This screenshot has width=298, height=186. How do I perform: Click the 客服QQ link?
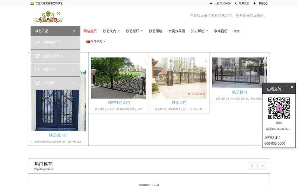(263, 3)
